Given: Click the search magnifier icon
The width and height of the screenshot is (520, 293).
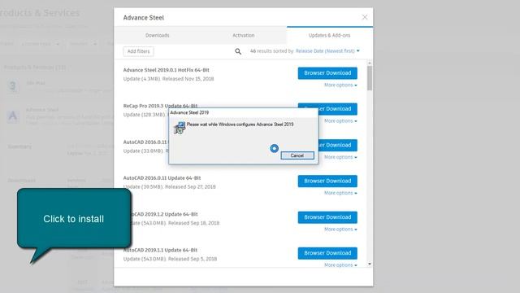Looking at the screenshot, I should [x=238, y=51].
